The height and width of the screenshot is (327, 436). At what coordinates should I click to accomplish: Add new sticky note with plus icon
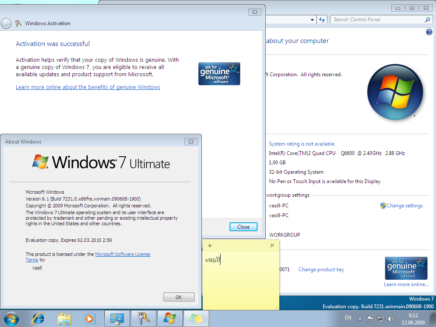tap(210, 246)
